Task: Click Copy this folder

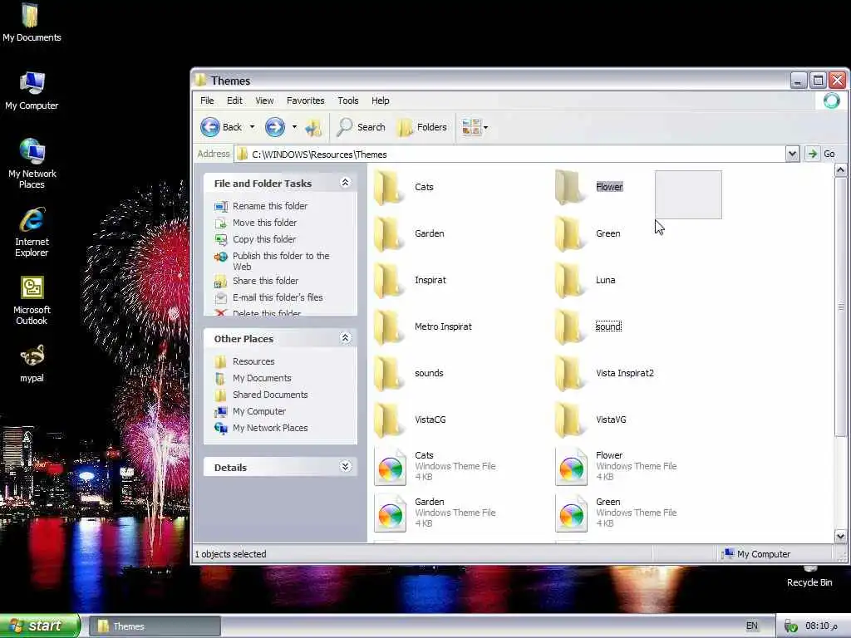Action: tap(255, 239)
